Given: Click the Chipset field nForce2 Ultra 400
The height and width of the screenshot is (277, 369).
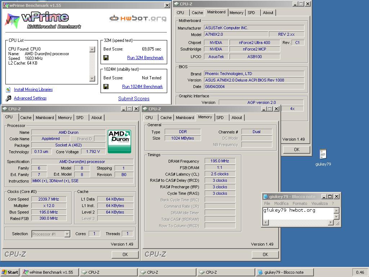Looking at the screenshot, I should point(255,43).
